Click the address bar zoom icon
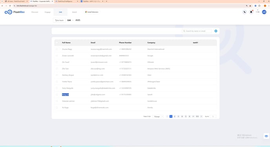Screen dimensions: 270x147 click(x=246, y=5)
